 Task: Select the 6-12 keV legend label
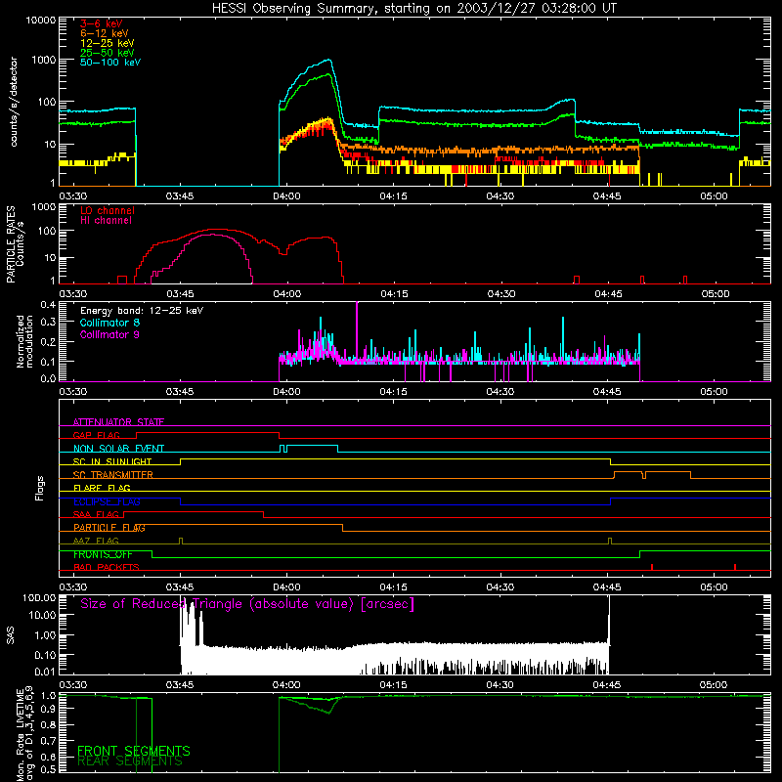pyautogui.click(x=105, y=33)
